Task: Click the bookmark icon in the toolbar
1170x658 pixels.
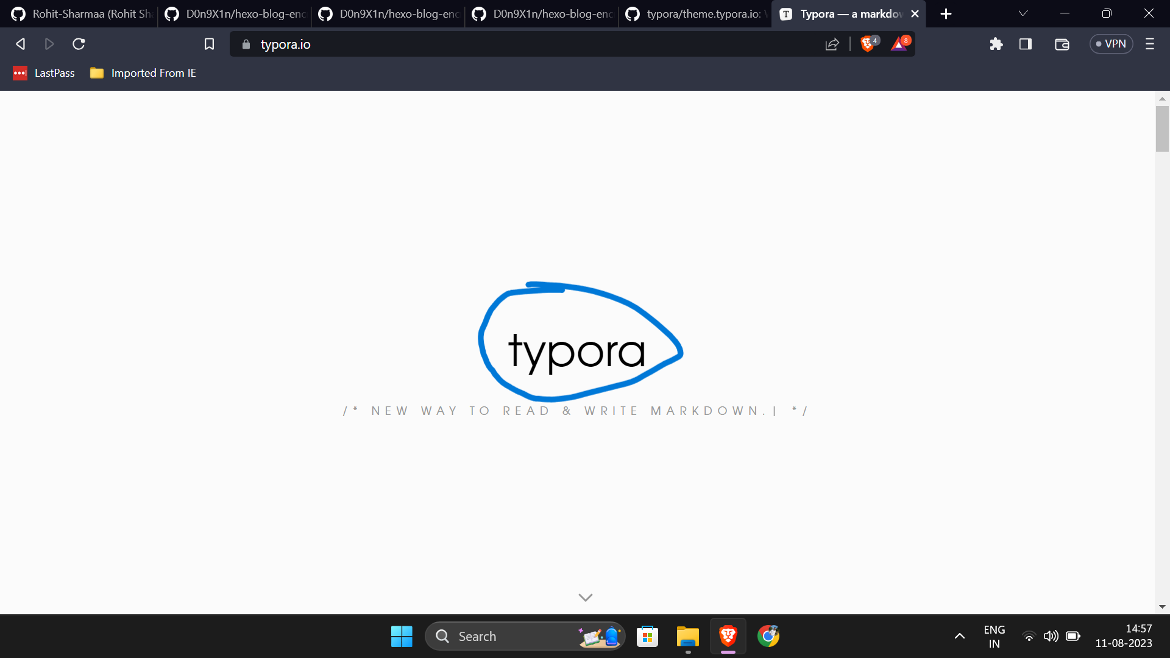Action: 209,43
